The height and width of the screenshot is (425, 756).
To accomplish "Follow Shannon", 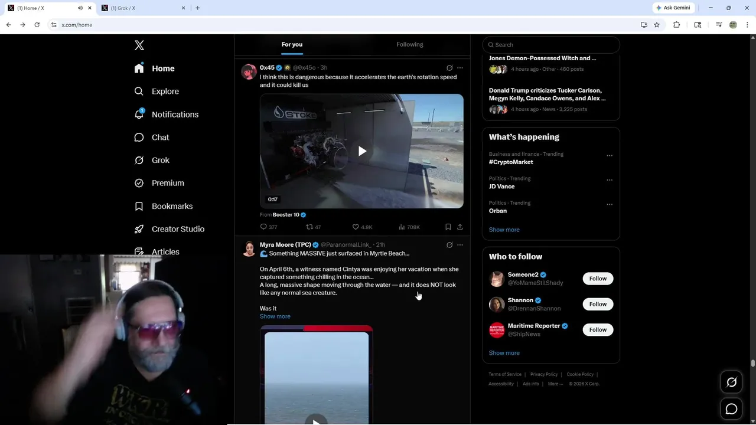I will pos(598,304).
